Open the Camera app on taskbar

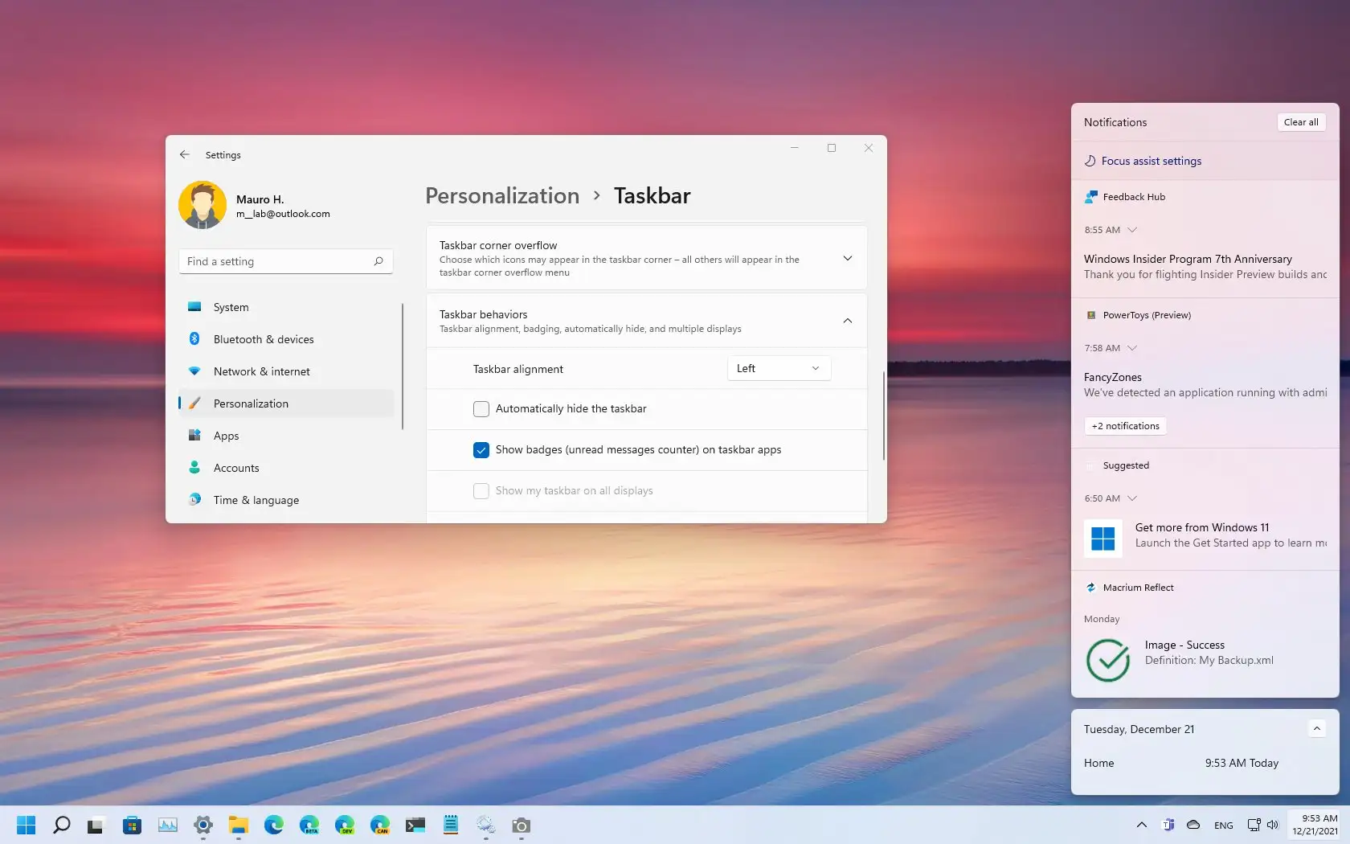[521, 826]
